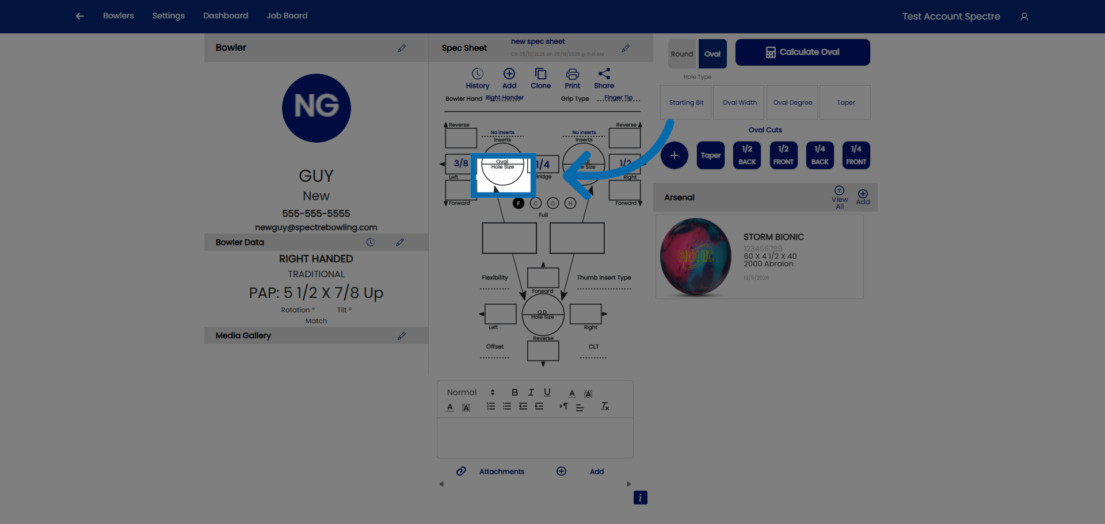1105x524 pixels.
Task: Open the Settings menu item
Action: pos(169,16)
